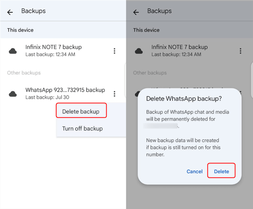Image resolution: width=253 pixels, height=209 pixels.
Task: Open three-dot menu next to WhatsApp backup
Action: point(115,94)
